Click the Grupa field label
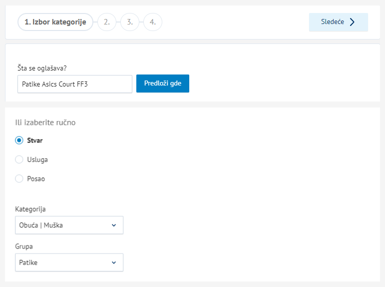The width and height of the screenshot is (385, 287). 24,246
